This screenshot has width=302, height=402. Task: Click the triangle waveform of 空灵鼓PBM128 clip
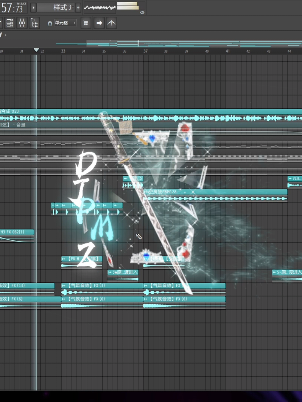click(x=215, y=199)
